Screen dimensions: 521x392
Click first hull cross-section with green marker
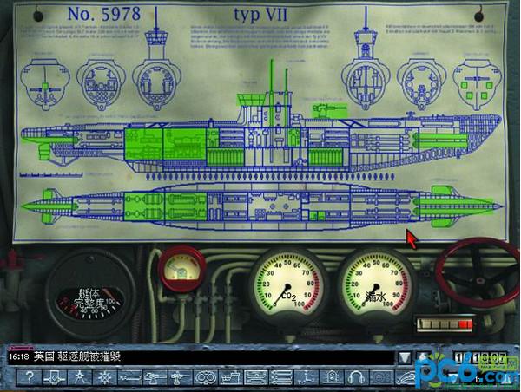[45, 84]
